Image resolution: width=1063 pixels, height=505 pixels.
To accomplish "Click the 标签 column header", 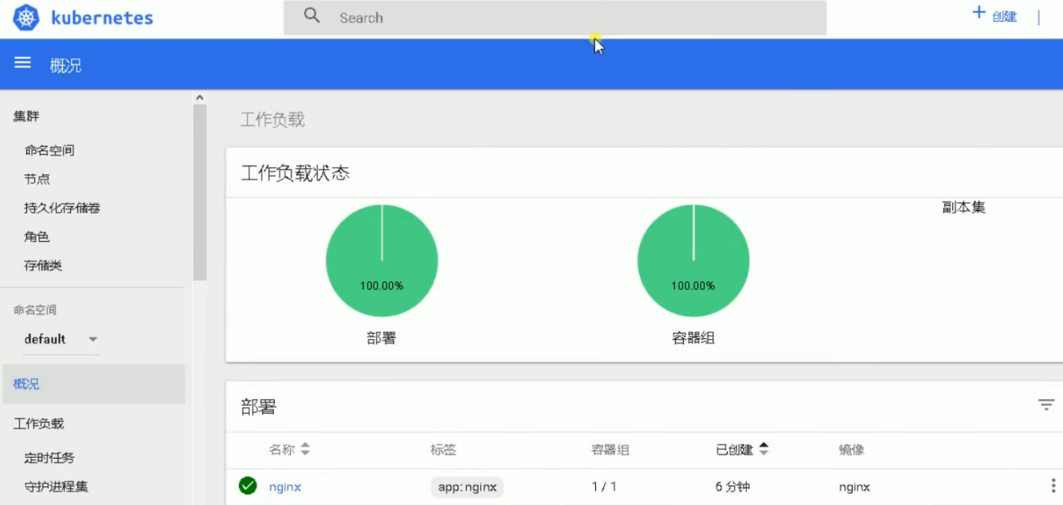I will (443, 450).
